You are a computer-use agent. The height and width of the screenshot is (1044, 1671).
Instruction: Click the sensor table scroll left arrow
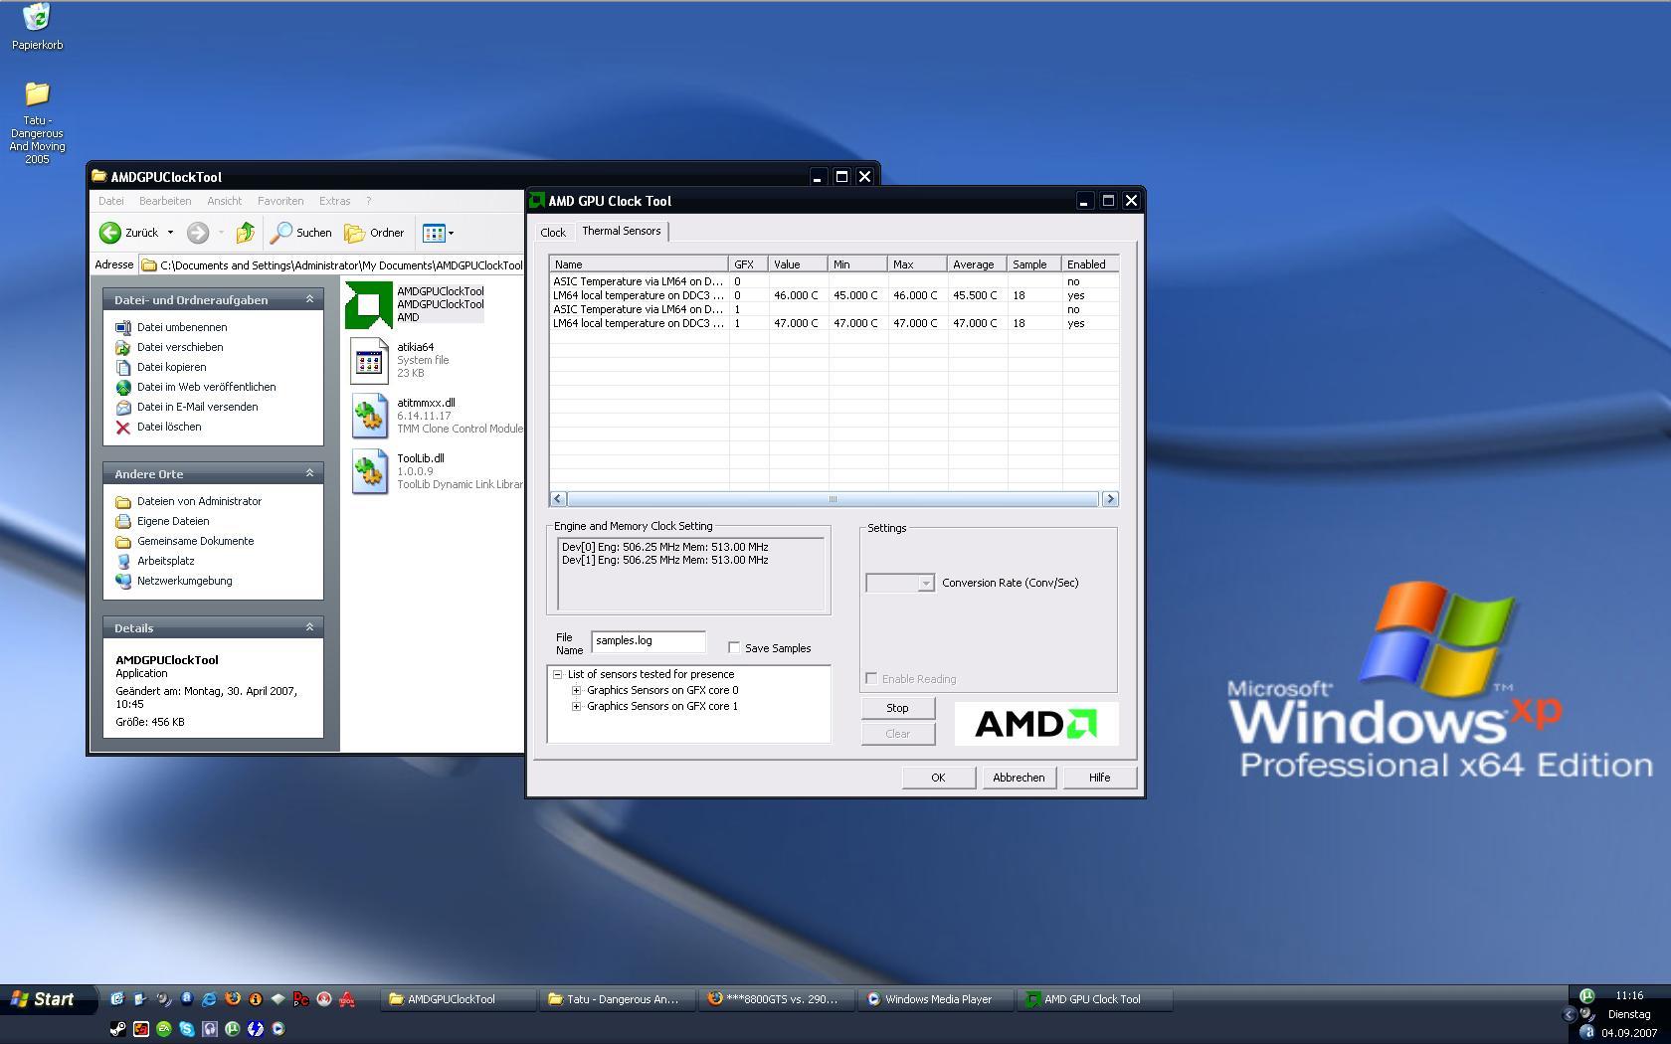tap(558, 499)
